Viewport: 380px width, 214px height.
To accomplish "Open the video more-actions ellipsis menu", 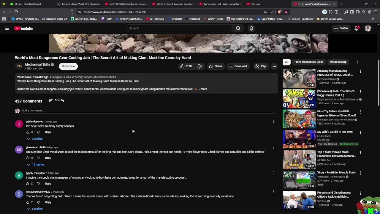I will coord(274,66).
